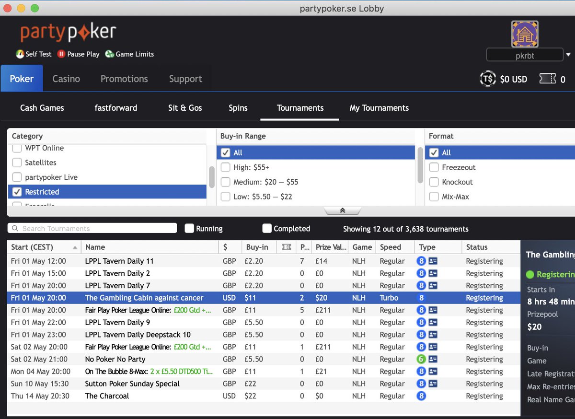Click 8-max badge for Gambling Cabin row
The width and height of the screenshot is (575, 419).
coord(421,298)
